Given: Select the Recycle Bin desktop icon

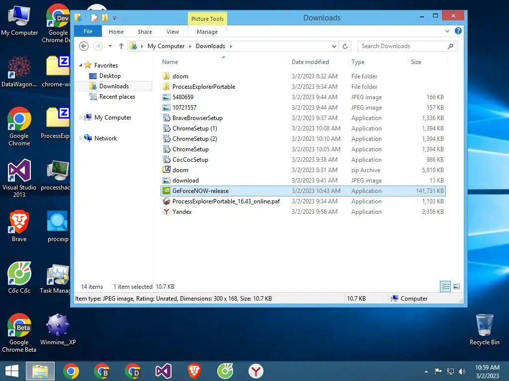Looking at the screenshot, I should click(x=484, y=329).
